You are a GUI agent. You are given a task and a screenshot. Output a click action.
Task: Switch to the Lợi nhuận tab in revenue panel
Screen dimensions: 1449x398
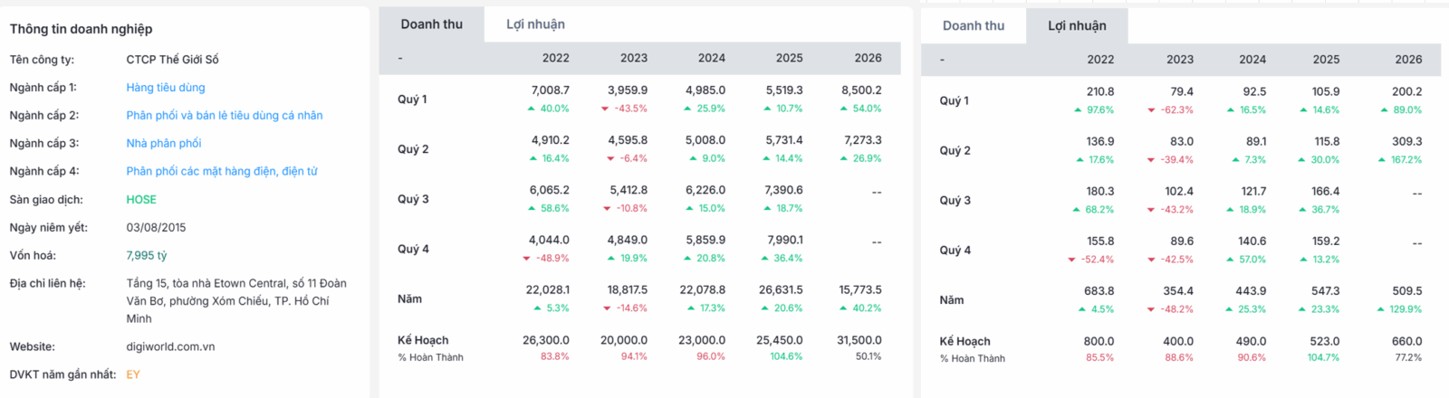click(535, 24)
